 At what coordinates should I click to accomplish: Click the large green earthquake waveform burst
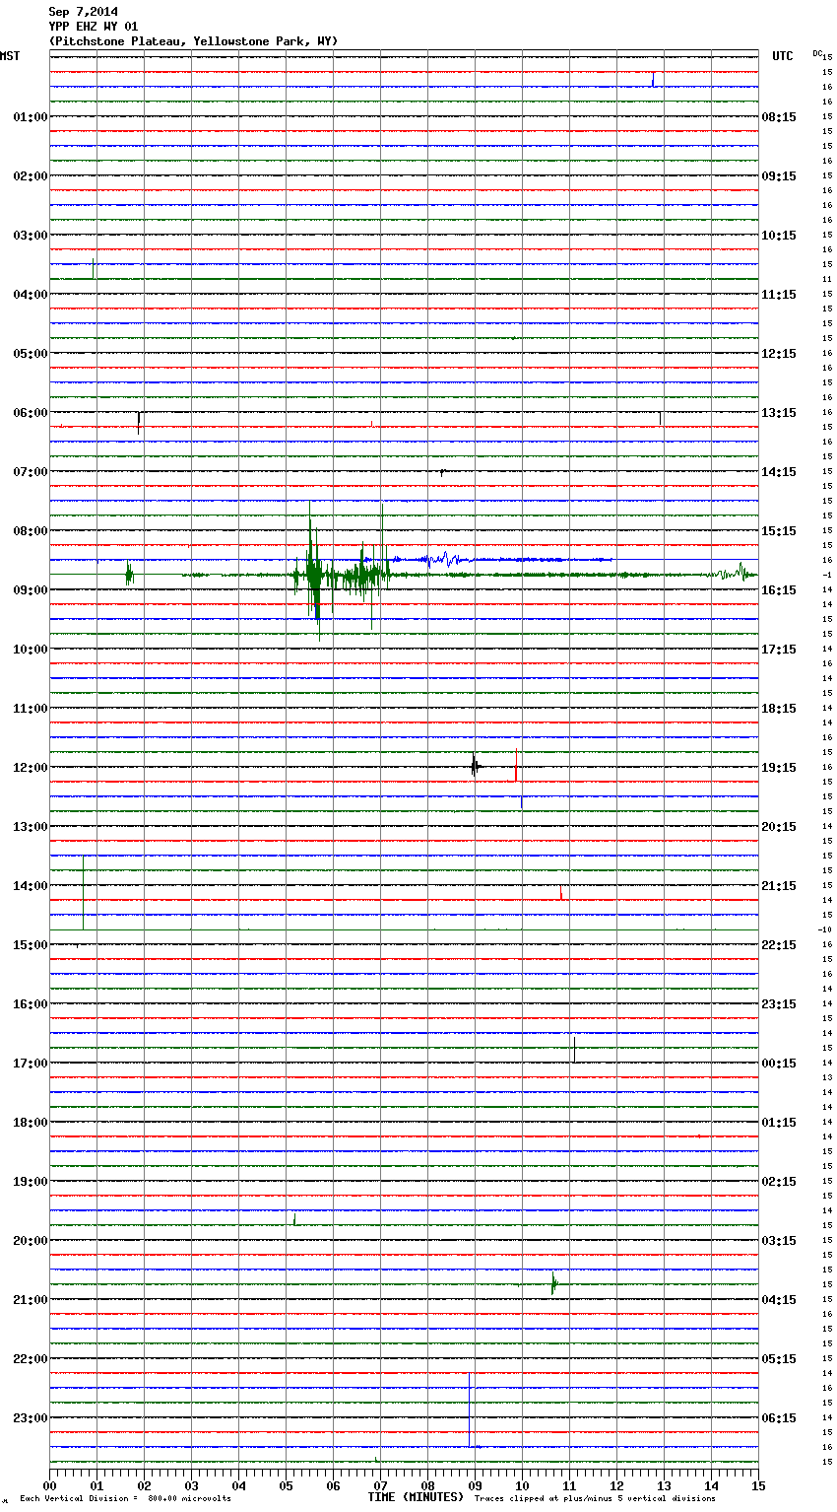pos(315,574)
